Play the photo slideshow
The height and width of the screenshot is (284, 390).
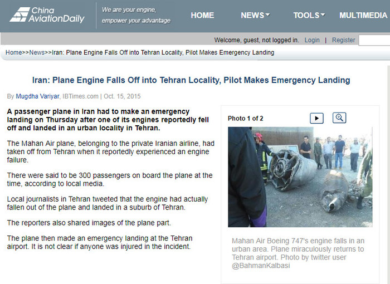click(x=316, y=118)
